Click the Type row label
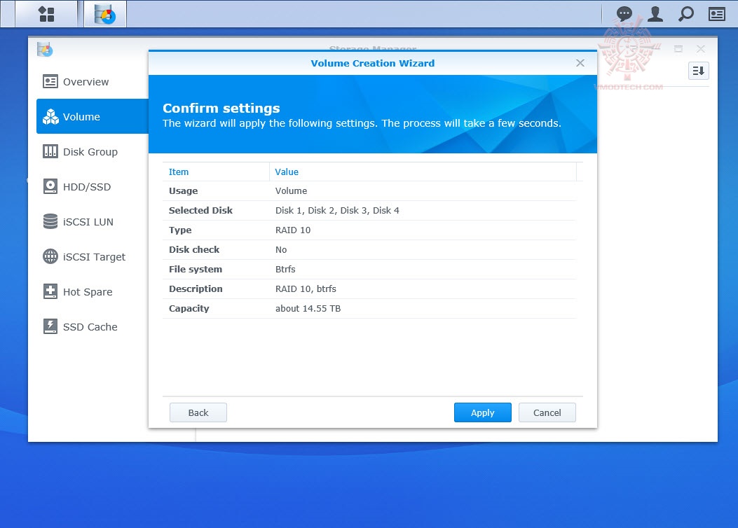Screen dimensions: 738x528 (x=180, y=230)
